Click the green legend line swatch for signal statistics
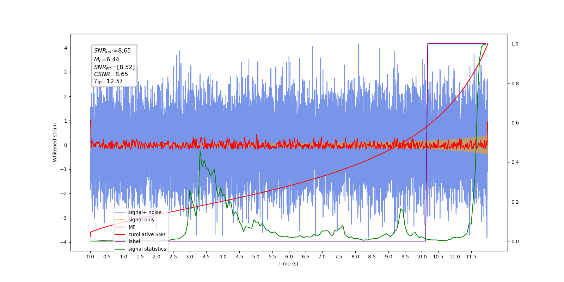Screen dimensions: 564x282 pyautogui.click(x=120, y=249)
